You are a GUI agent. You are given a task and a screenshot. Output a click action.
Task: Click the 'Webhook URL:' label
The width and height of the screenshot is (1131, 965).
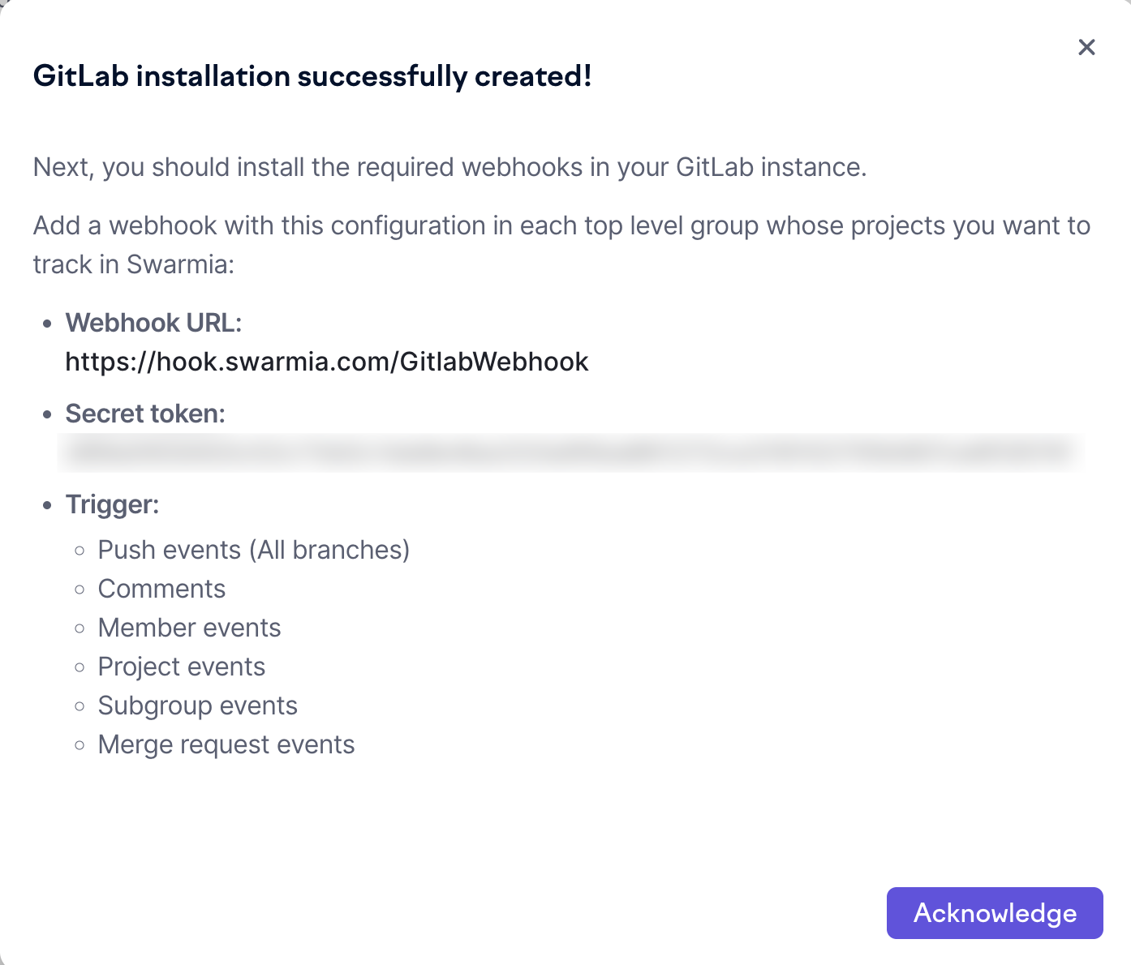(x=153, y=323)
